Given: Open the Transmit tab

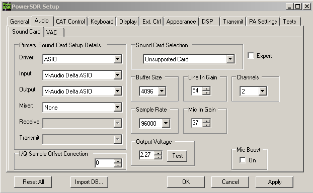Looking at the screenshot, I should (x=233, y=22).
